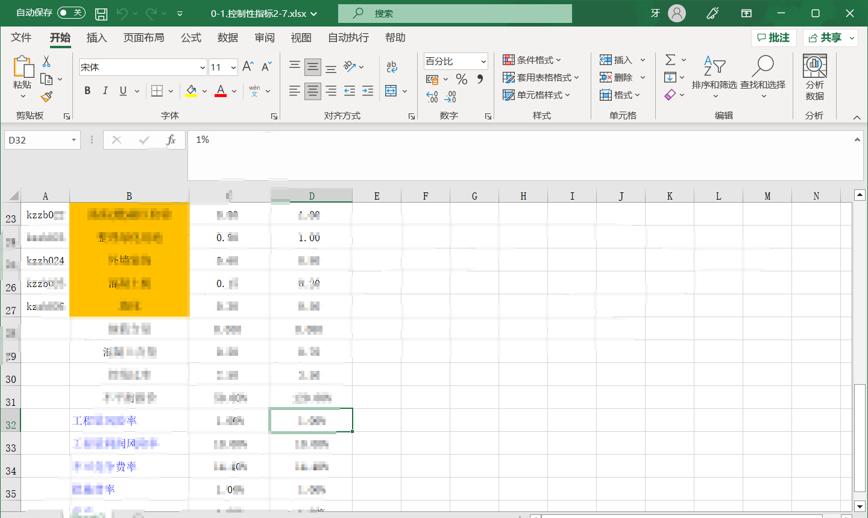This screenshot has height=518, width=868.
Task: Apply the yellow fill color
Action: (x=192, y=91)
